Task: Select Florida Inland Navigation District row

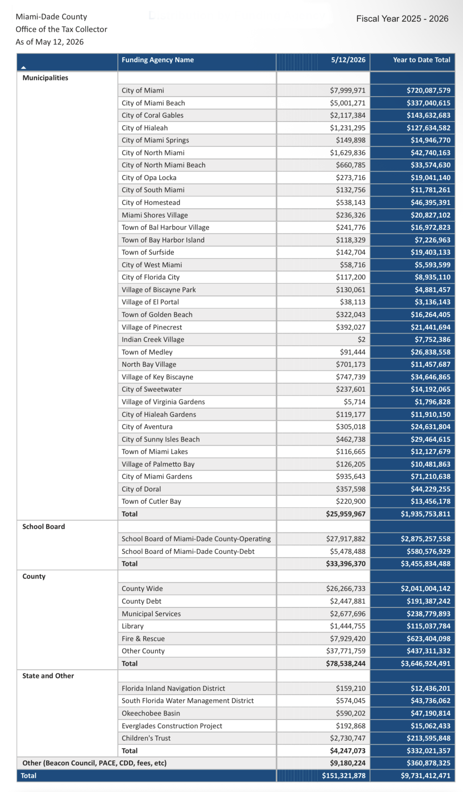Action: 173,688
